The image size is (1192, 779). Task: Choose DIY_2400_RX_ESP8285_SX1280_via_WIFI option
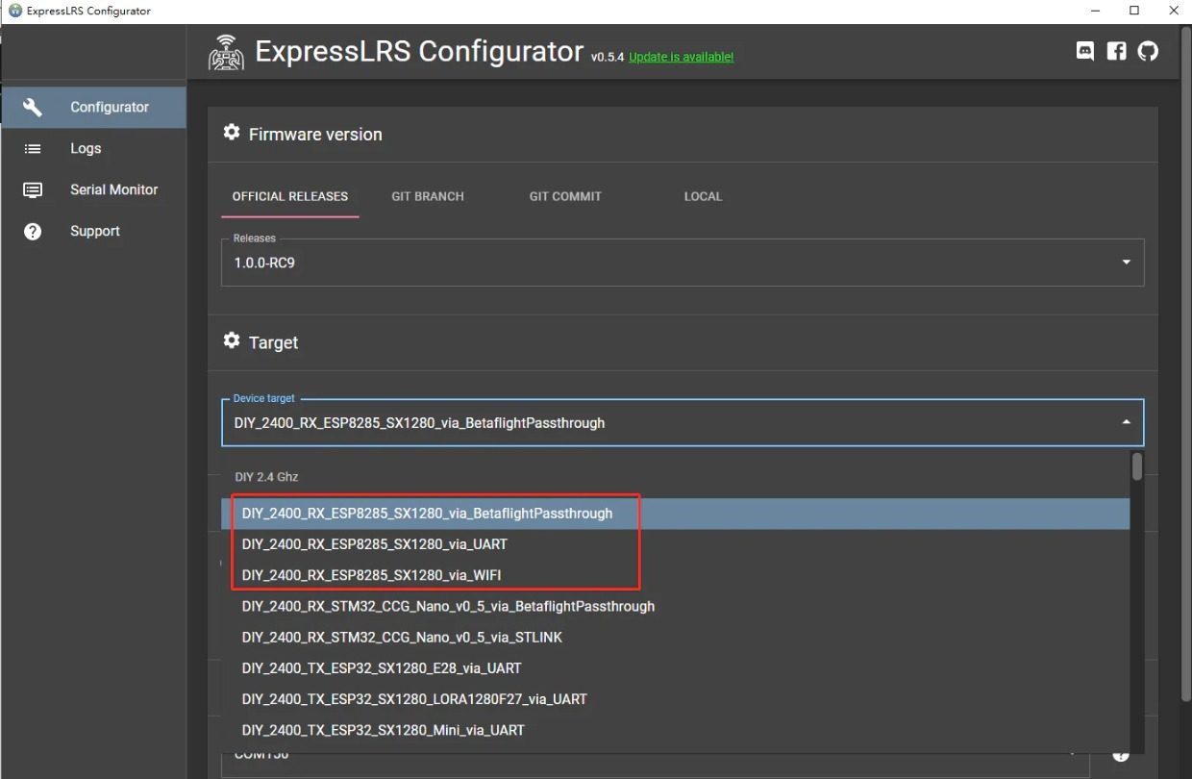click(x=372, y=575)
